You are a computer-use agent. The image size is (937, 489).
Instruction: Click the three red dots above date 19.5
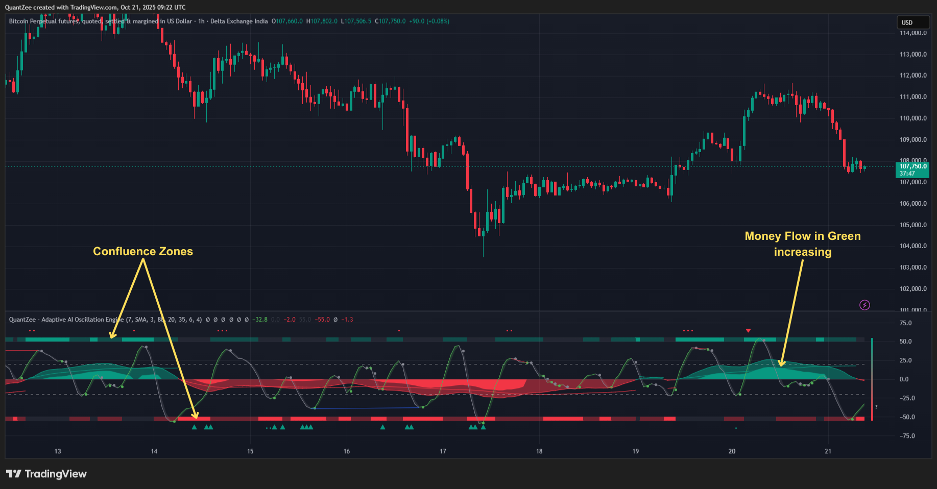click(x=688, y=331)
